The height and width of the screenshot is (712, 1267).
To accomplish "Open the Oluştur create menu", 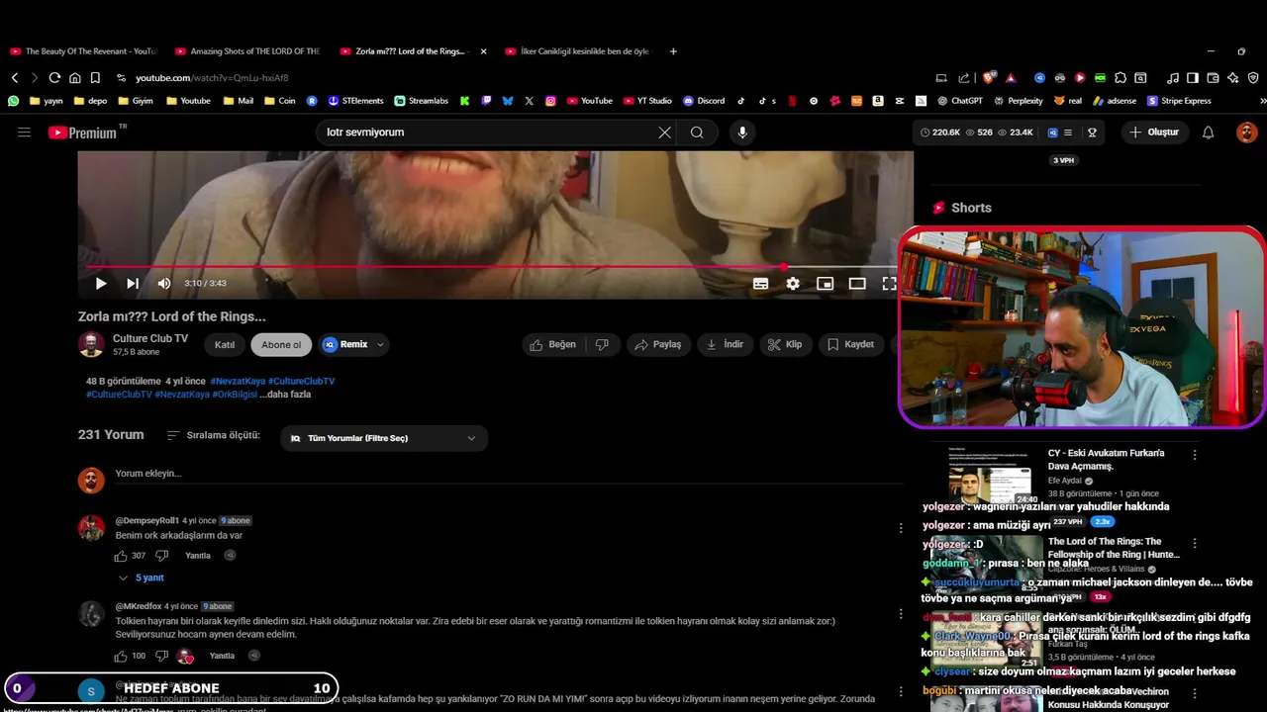I will 1154,133.
